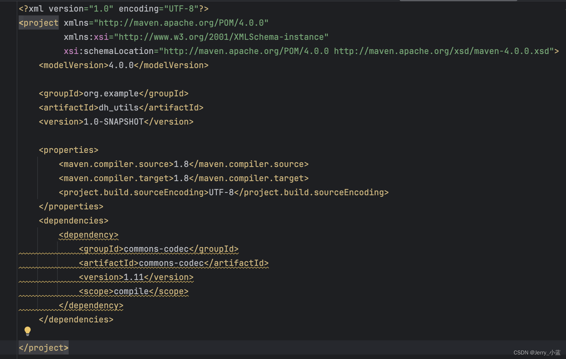Click the groupId value org.example
This screenshot has width=566, height=359.
(x=110, y=93)
